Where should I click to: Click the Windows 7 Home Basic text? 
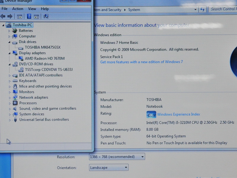(119, 42)
